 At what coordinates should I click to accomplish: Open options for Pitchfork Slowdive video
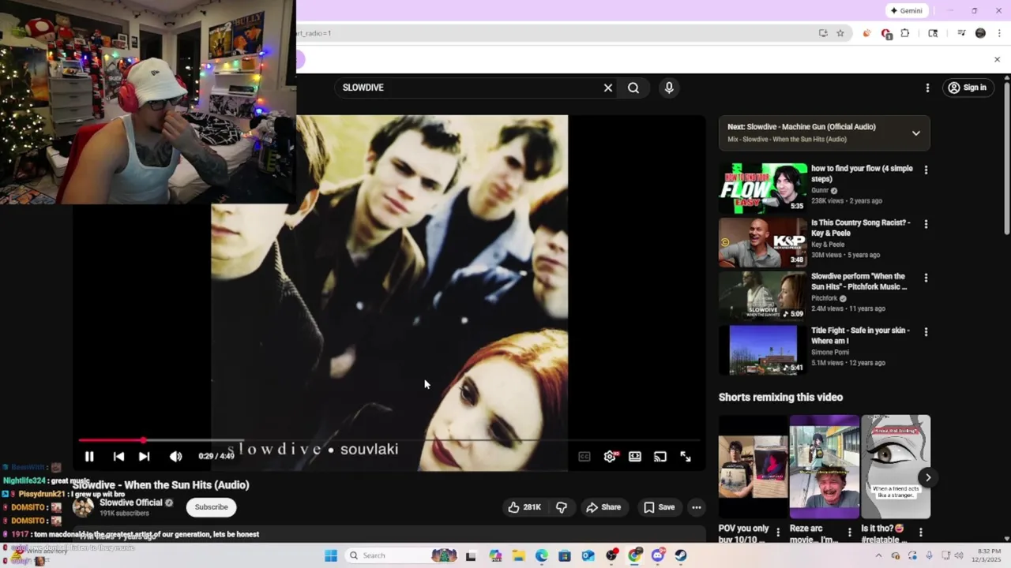click(x=926, y=278)
